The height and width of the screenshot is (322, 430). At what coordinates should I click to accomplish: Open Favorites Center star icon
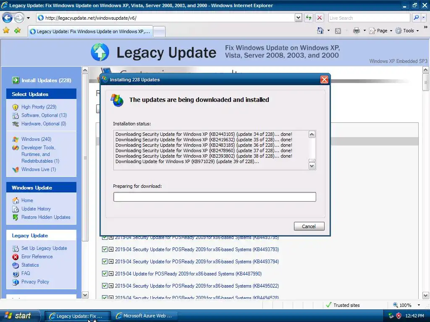[6, 30]
